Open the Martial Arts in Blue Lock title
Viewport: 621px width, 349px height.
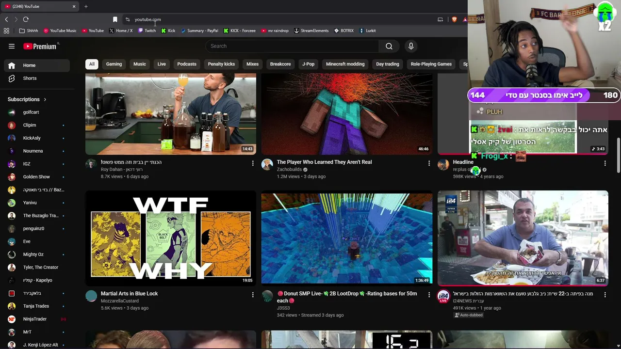(x=129, y=293)
